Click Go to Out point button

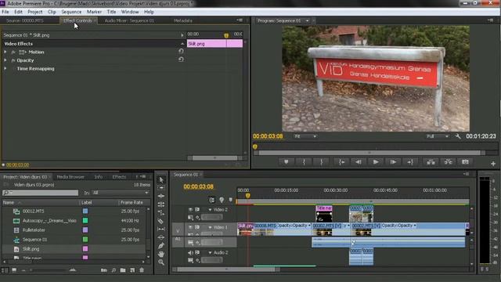pos(410,162)
